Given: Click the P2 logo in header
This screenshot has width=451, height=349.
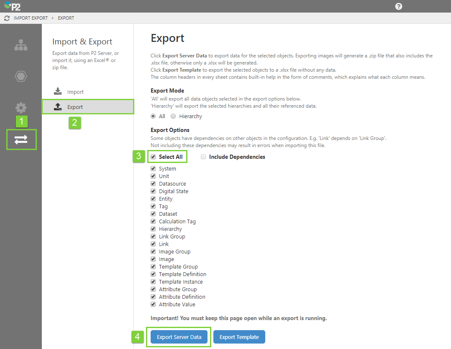Looking at the screenshot, I should (x=12, y=6).
